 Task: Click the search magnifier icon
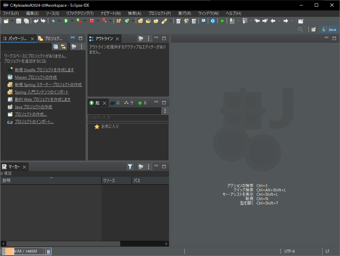point(300,29)
